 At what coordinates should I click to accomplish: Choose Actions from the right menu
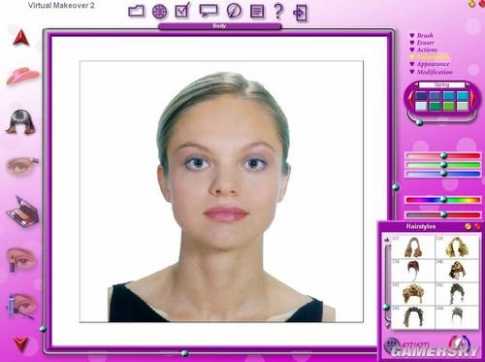[427, 49]
